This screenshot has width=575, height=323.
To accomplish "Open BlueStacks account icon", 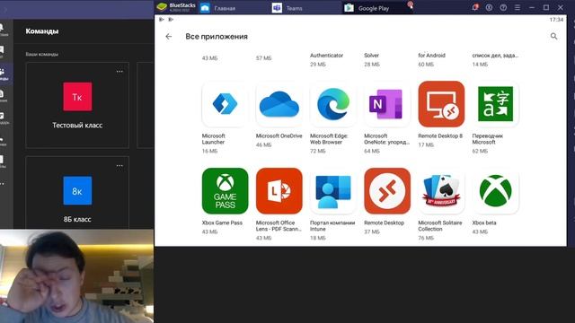I will point(489,7).
